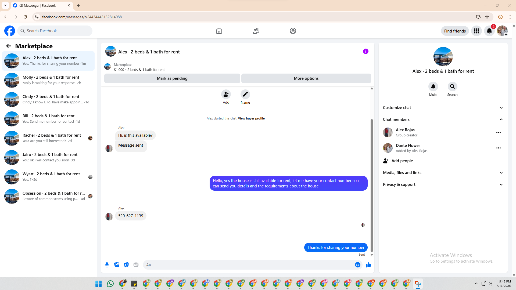
Task: Open the Windows Start menu
Action: (x=99, y=284)
